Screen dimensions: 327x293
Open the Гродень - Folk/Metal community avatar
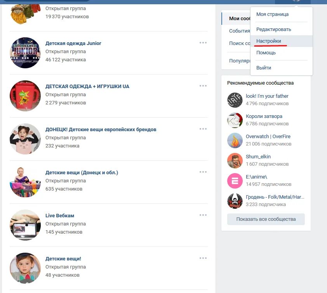click(235, 201)
